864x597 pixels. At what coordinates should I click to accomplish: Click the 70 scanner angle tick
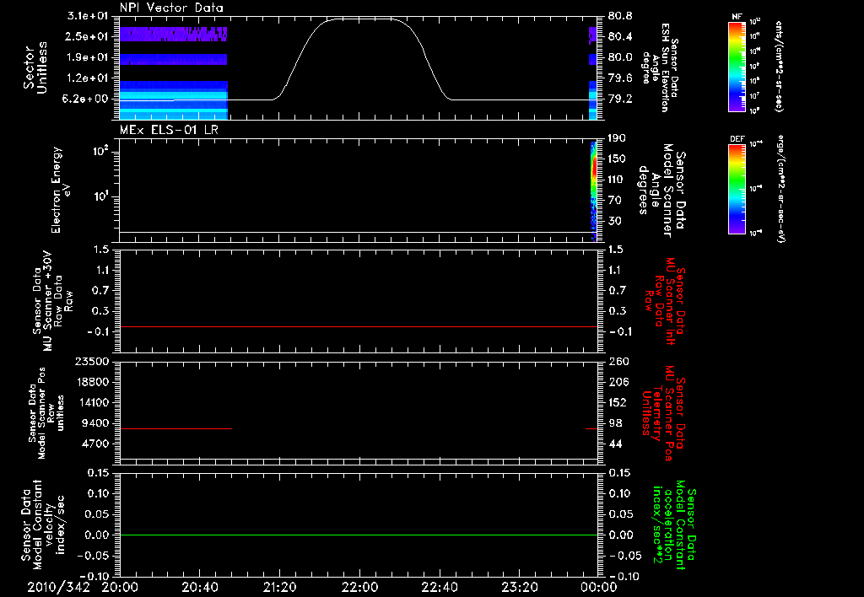[615, 201]
